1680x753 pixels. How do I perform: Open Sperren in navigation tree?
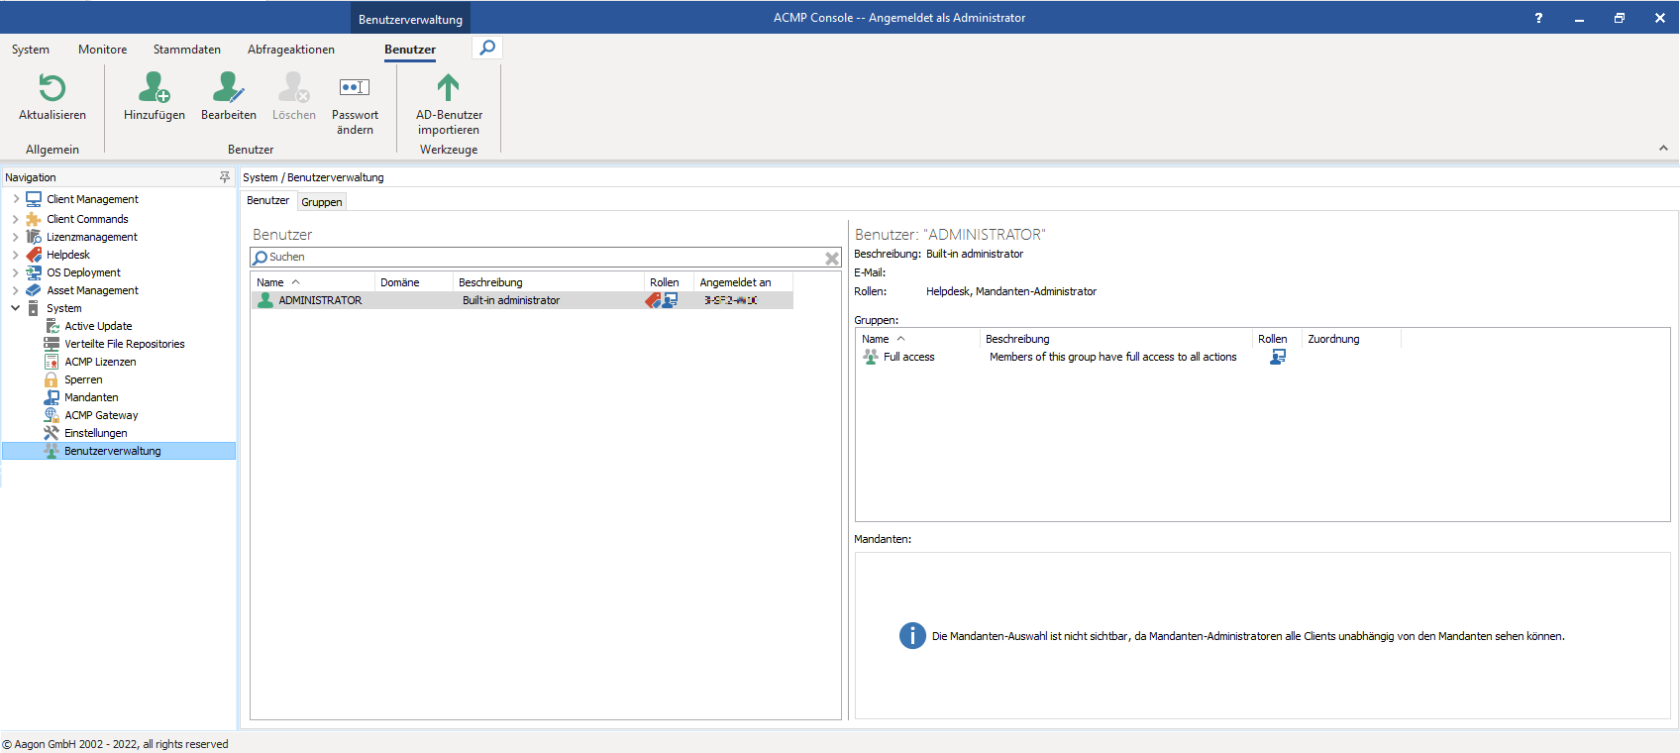click(83, 379)
